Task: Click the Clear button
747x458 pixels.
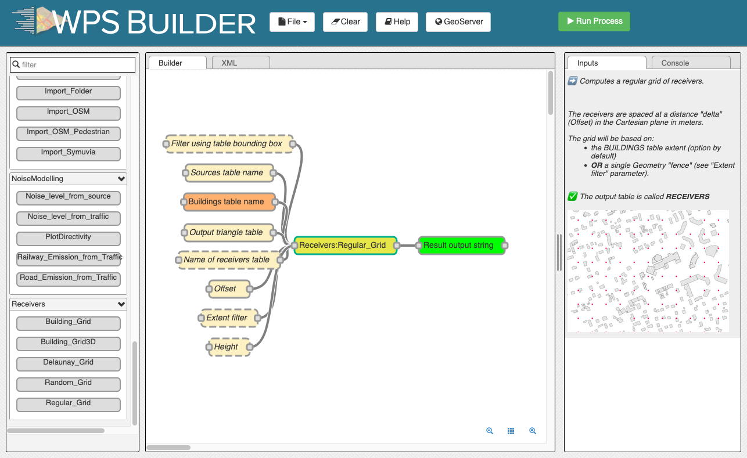Action: click(346, 21)
